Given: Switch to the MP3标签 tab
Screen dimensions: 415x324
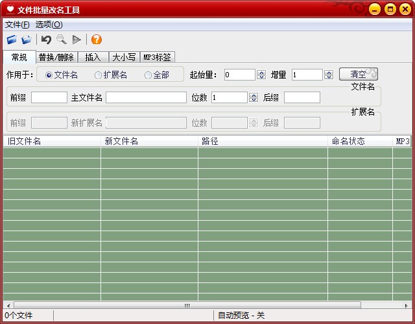Looking at the screenshot, I should pos(157,57).
